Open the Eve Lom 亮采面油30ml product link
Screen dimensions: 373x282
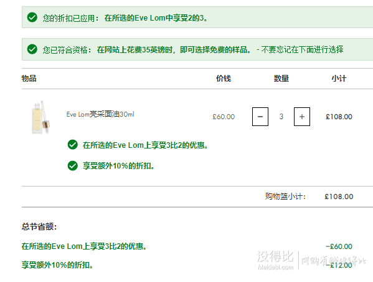pos(100,114)
